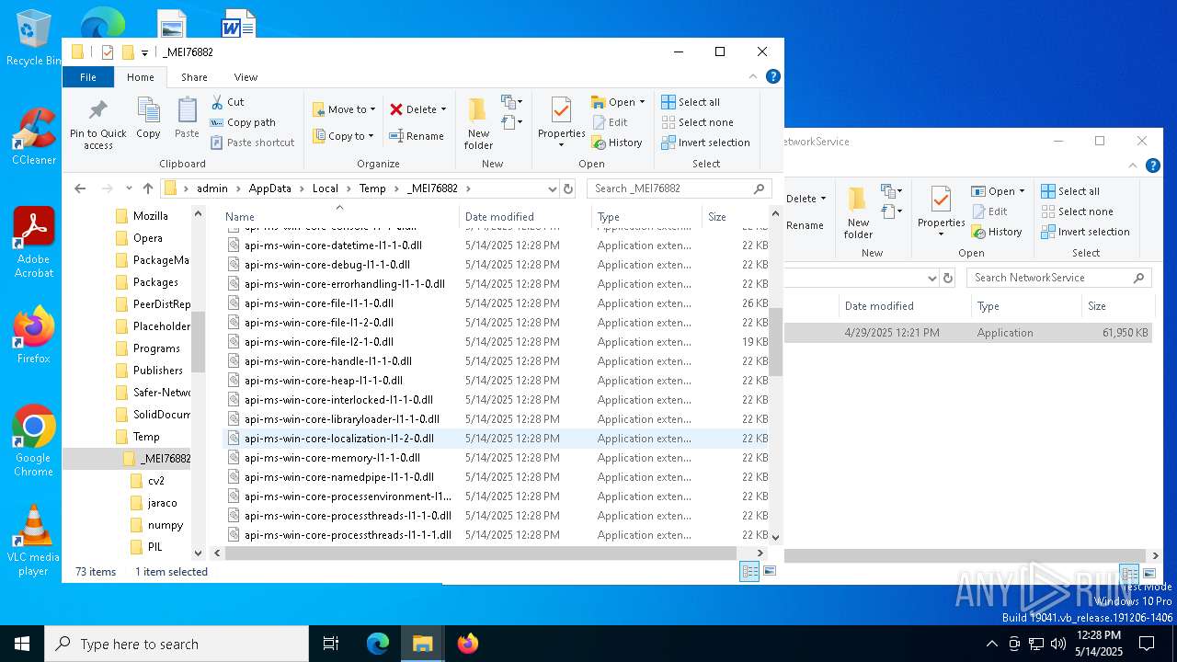The image size is (1177, 662).
Task: Select api-ms-win-core-heap-l1-1-0.dll file
Action: point(323,381)
